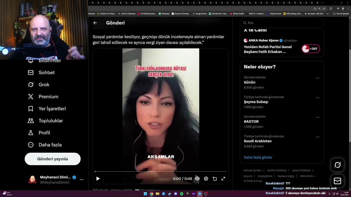Open Meyhaneci Dimitri profile avatar
The width and height of the screenshot is (351, 197).
32,180
